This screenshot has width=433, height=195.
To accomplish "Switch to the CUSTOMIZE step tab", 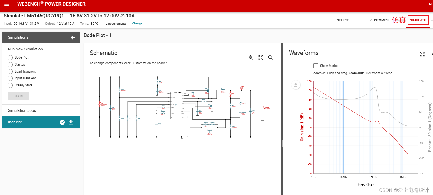I will [380, 20].
